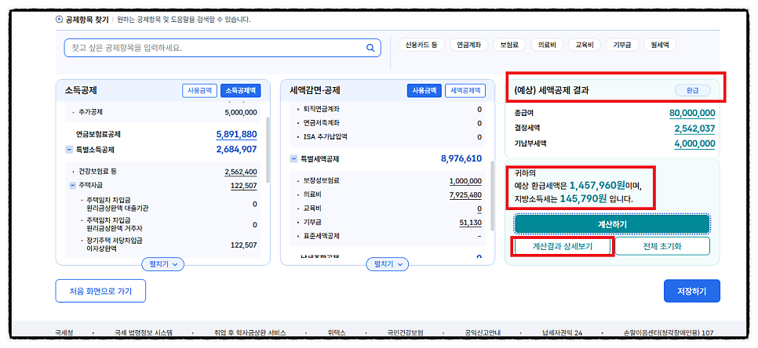The height and width of the screenshot is (348, 758).
Task: Select 사용금액 toggle in 소득공제
Action: coord(199,91)
